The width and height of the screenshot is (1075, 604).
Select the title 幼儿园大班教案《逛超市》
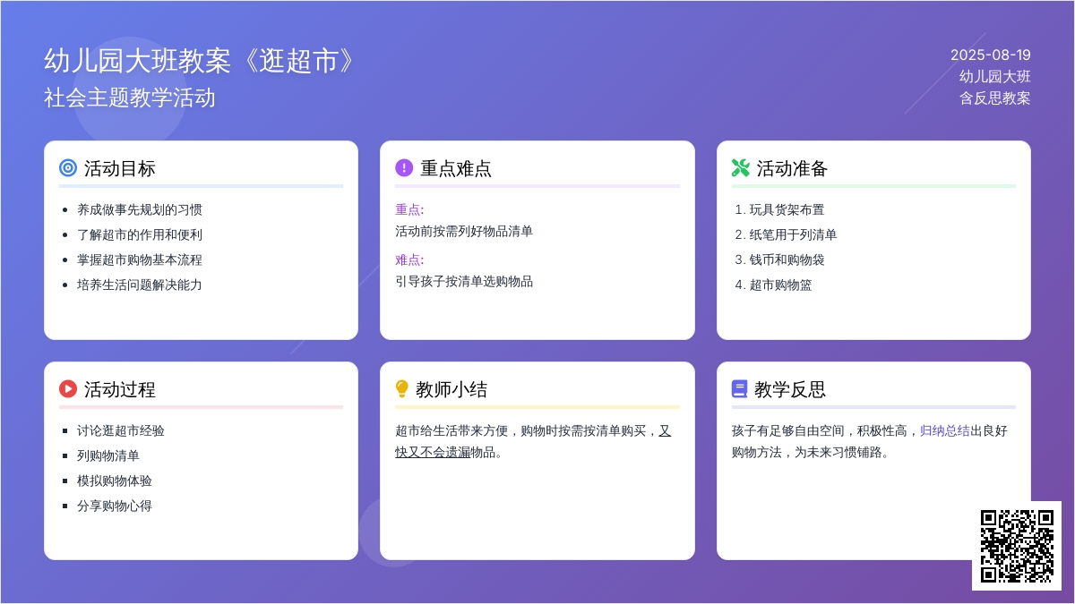202,60
